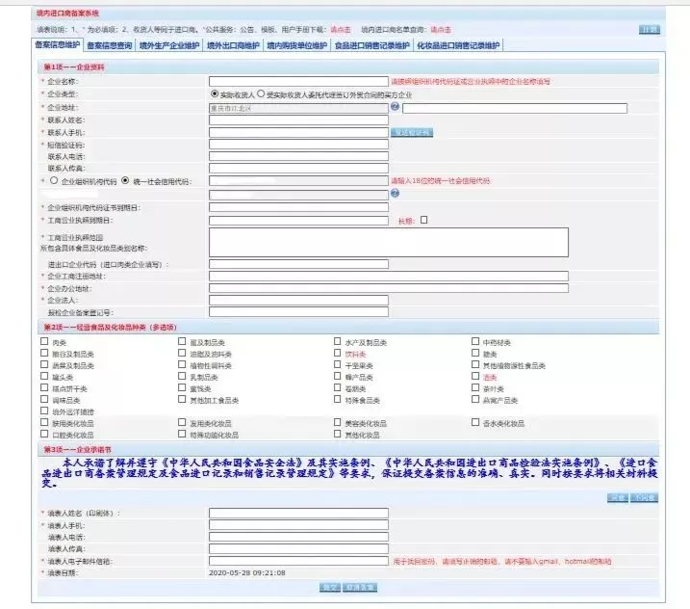Viewport: 690px width, 609px height.
Task: Click the 发送验证码 button
Action: 412,132
